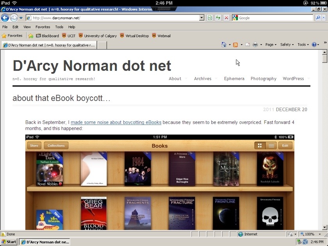Click the Read Mail envelope icon
This screenshot has height=246, width=328.
pyautogui.click(x=247, y=45)
